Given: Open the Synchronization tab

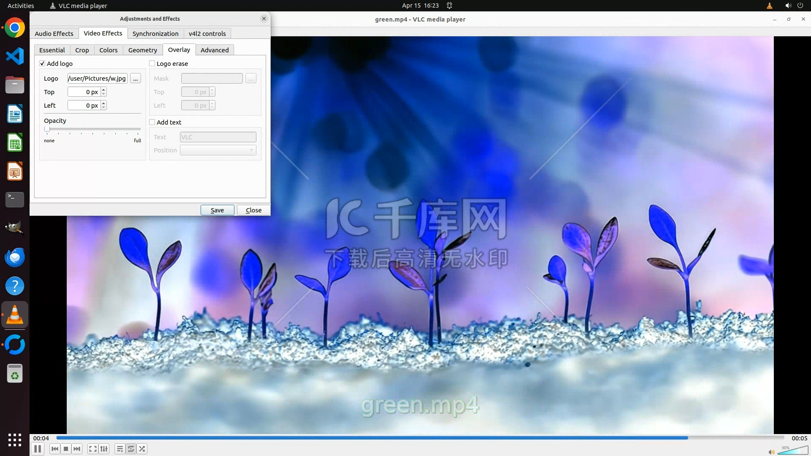Looking at the screenshot, I should tap(155, 33).
